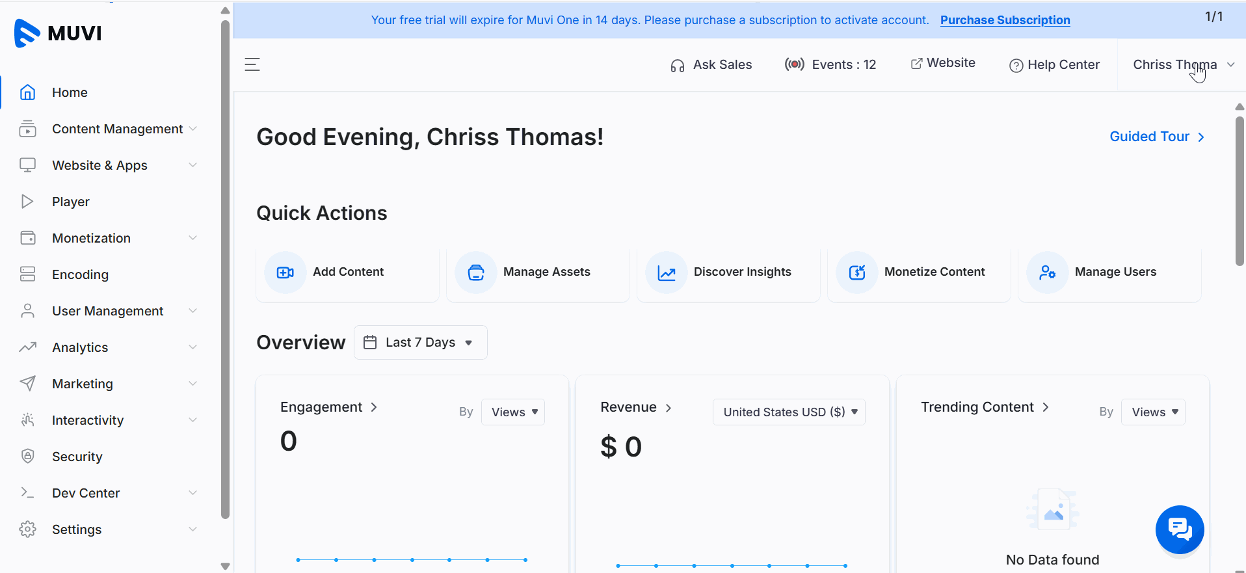The image size is (1246, 573).
Task: Open the Trending Content Views dropdown
Action: click(1153, 412)
